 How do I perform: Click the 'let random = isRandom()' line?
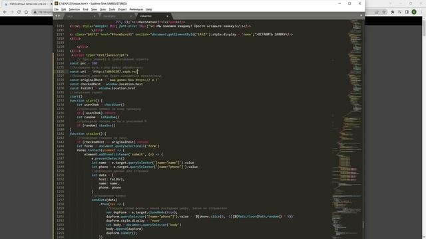[98, 117]
